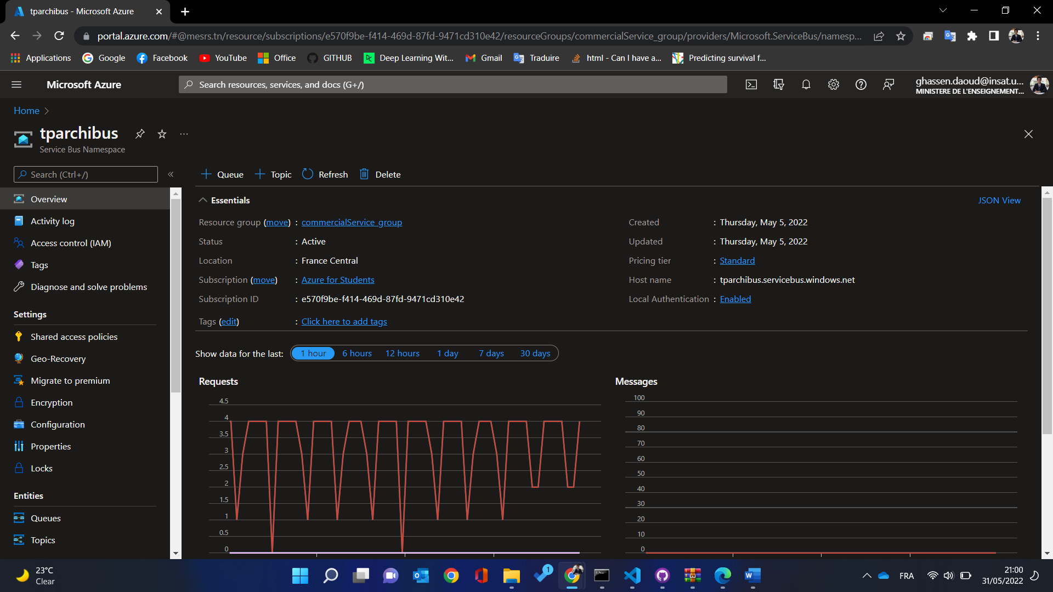The height and width of the screenshot is (592, 1053).
Task: Add a new Topic
Action: point(273,174)
